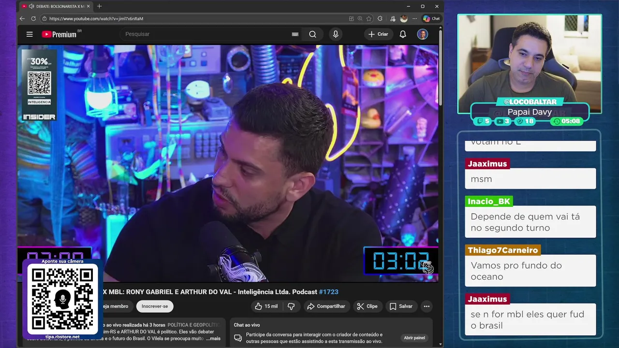Click the INSIDER 30% QR code overlay

pyautogui.click(x=39, y=85)
